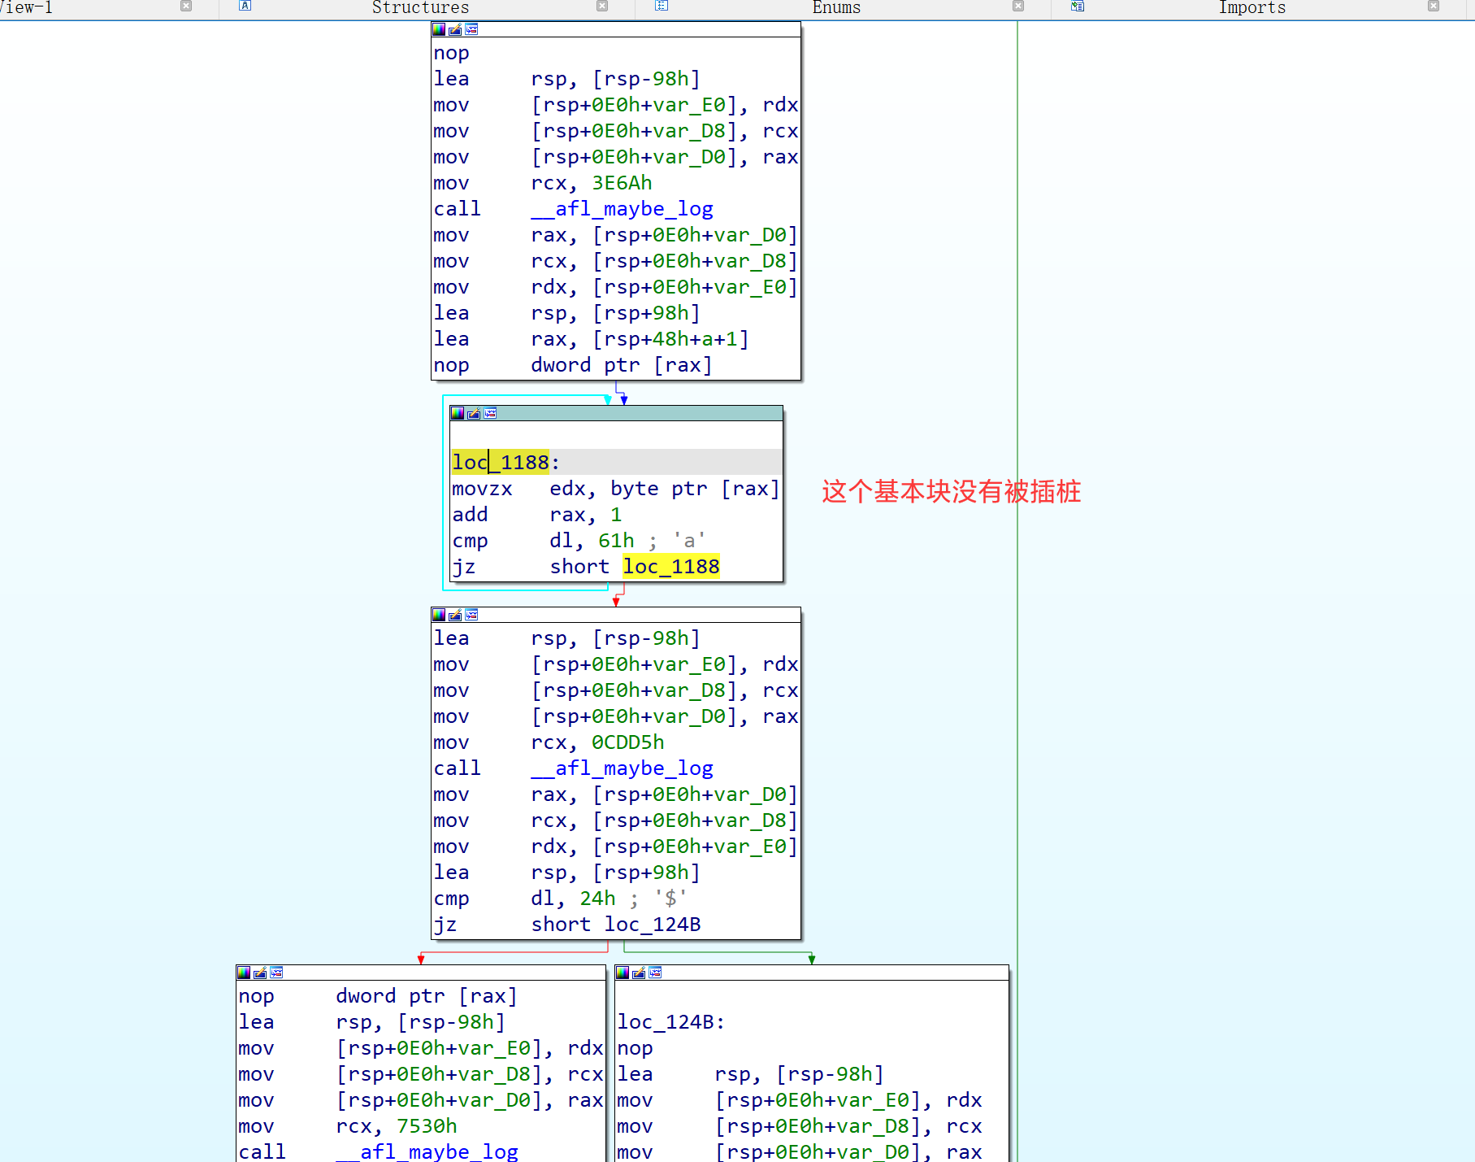Set node color for the 0CDD5h block
The height and width of the screenshot is (1162, 1475).
coord(439,615)
